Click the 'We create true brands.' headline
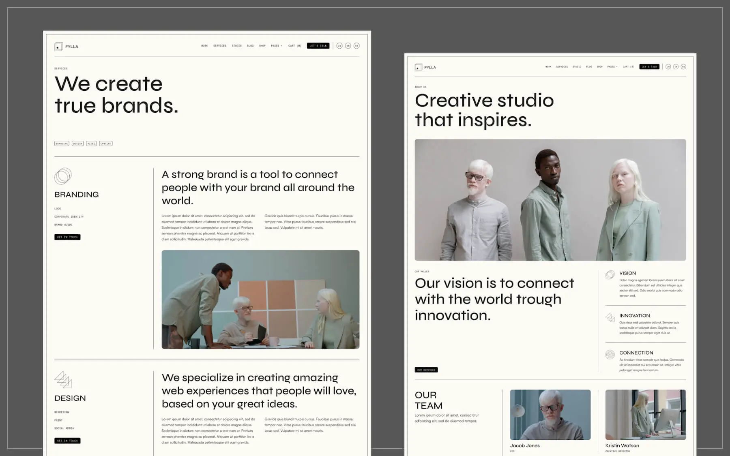This screenshot has height=456, width=730. point(116,94)
